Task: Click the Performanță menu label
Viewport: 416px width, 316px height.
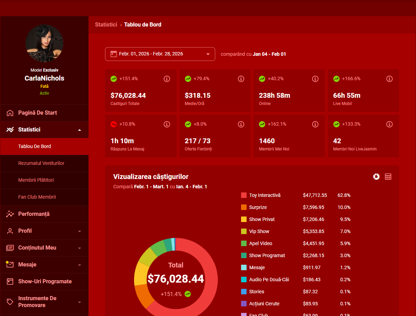Action: (x=34, y=214)
